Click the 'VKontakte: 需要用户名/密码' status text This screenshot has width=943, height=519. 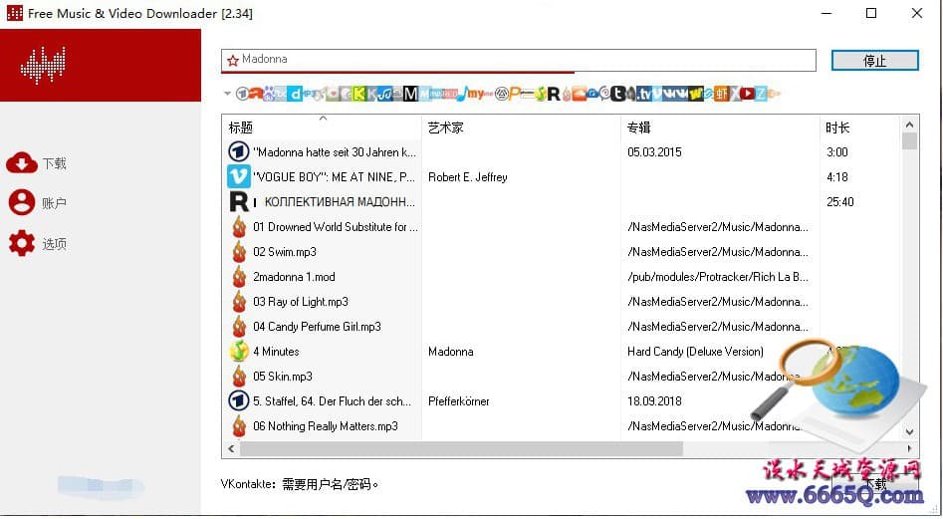coord(300,484)
